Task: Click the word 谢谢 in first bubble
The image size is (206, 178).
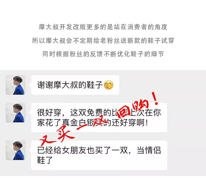Action: click(x=45, y=85)
